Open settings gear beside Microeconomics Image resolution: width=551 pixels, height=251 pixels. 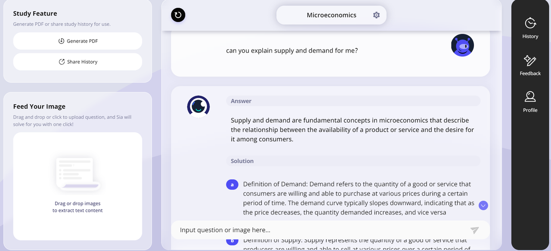click(376, 15)
